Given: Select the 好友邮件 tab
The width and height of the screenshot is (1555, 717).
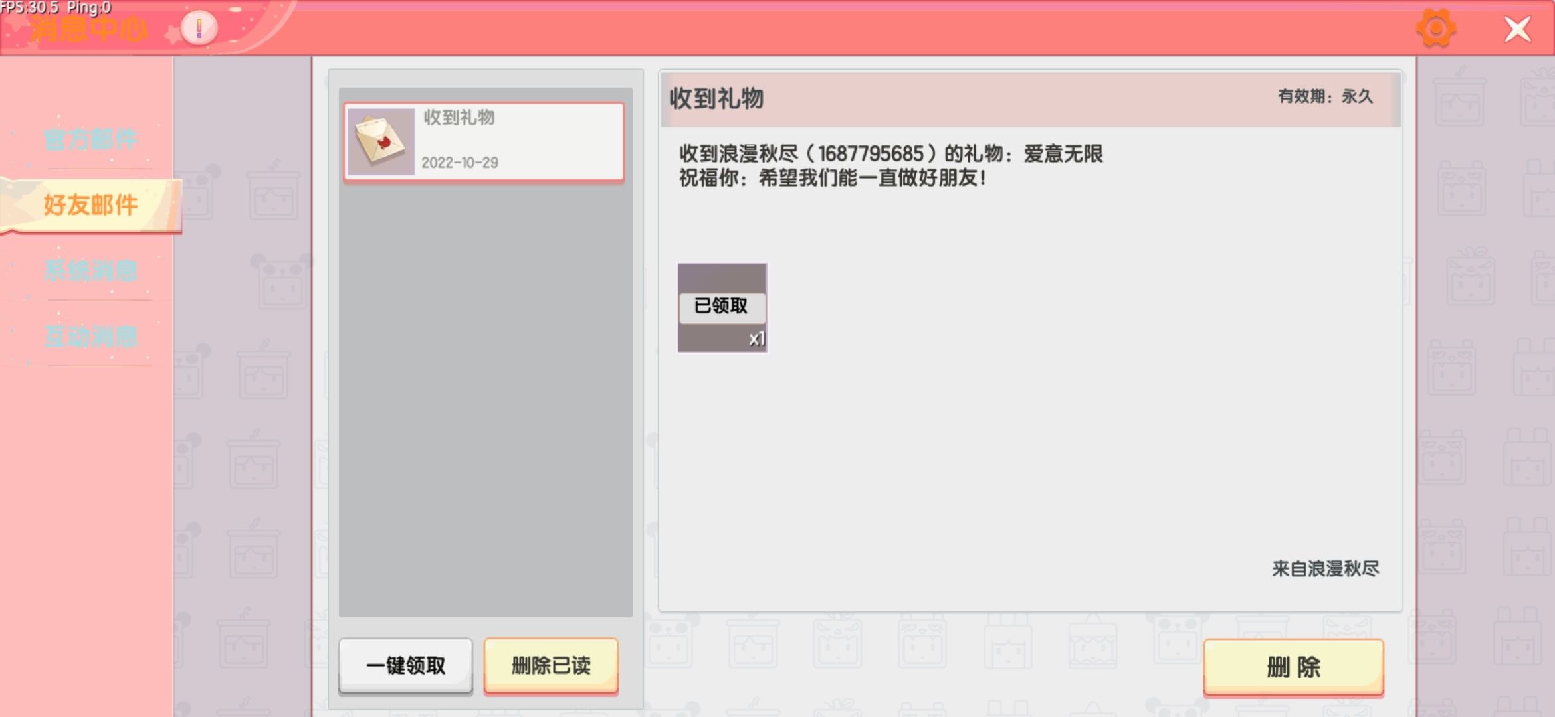Looking at the screenshot, I should coord(90,204).
